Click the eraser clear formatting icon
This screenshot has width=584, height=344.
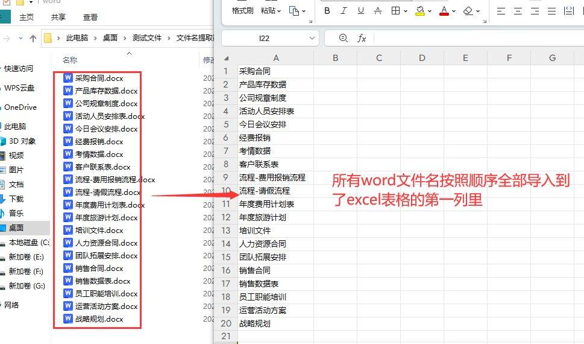468,11
